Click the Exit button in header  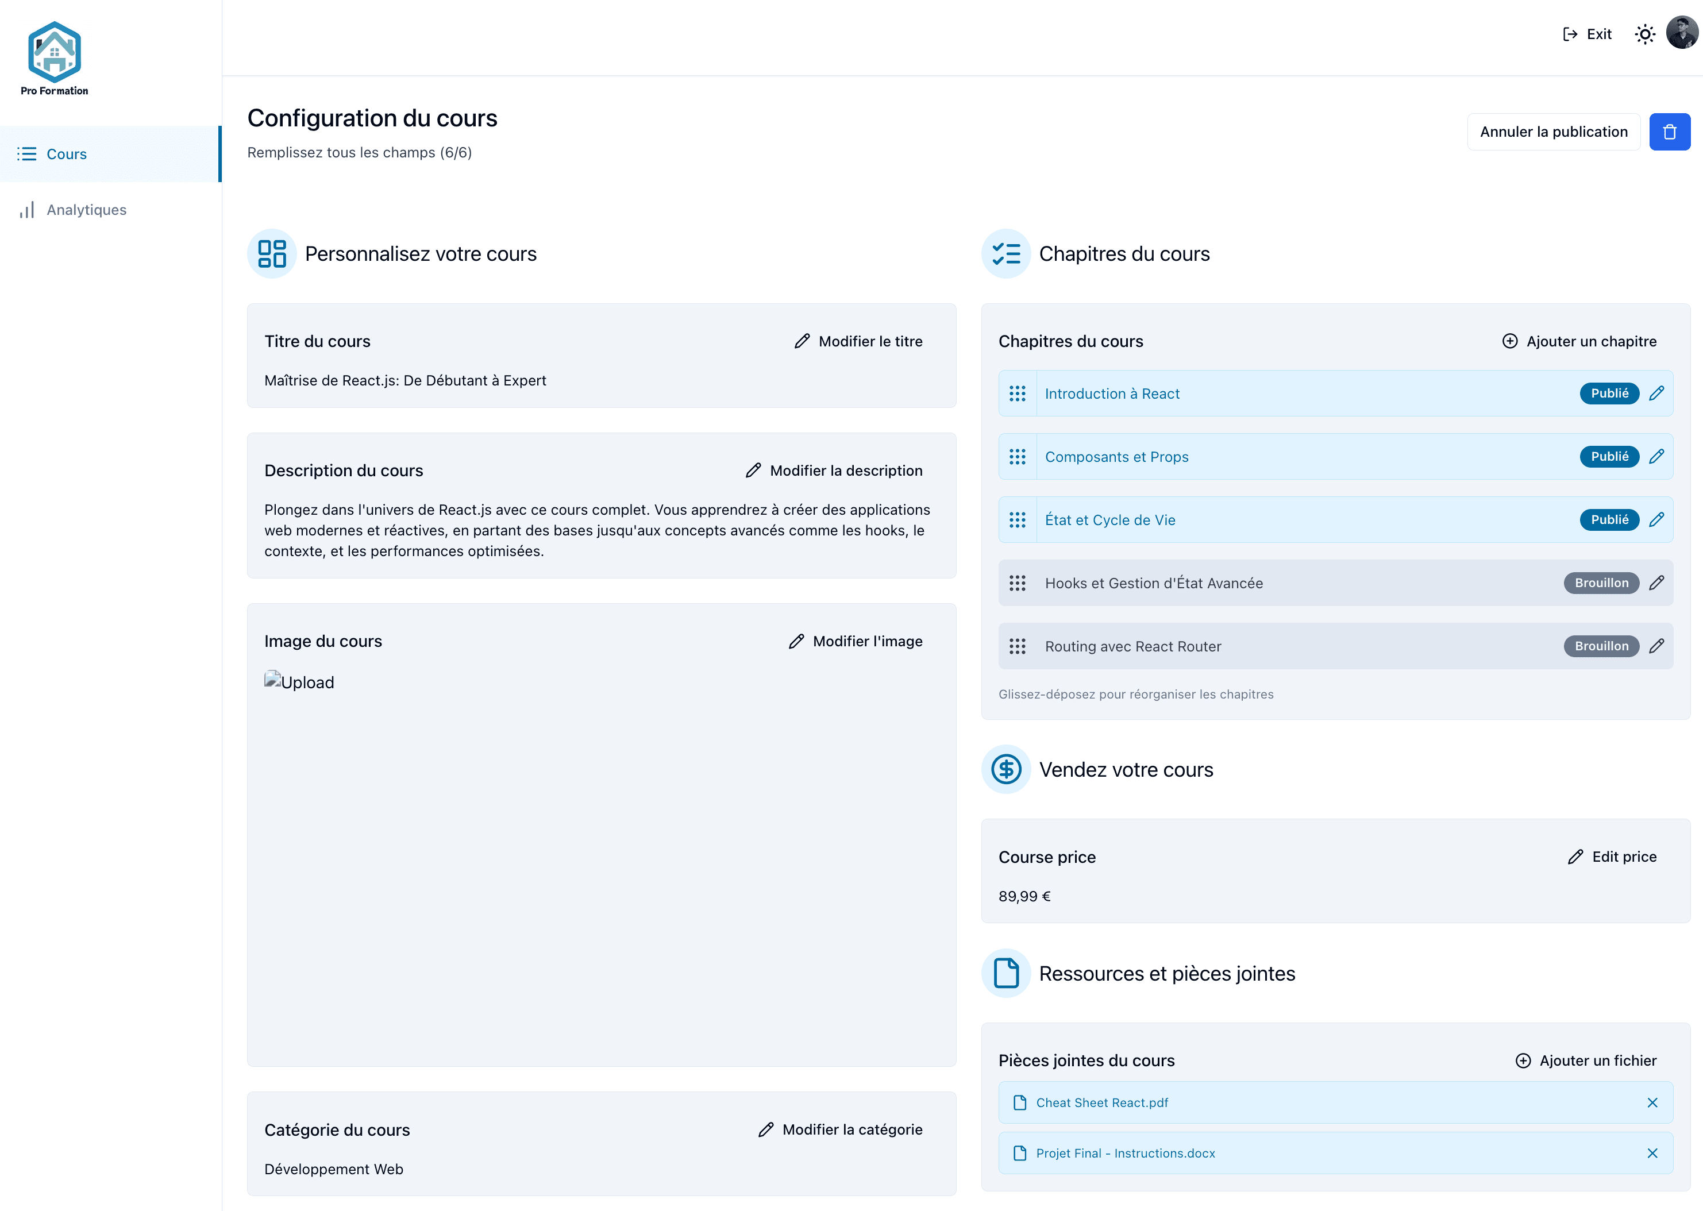1587,34
